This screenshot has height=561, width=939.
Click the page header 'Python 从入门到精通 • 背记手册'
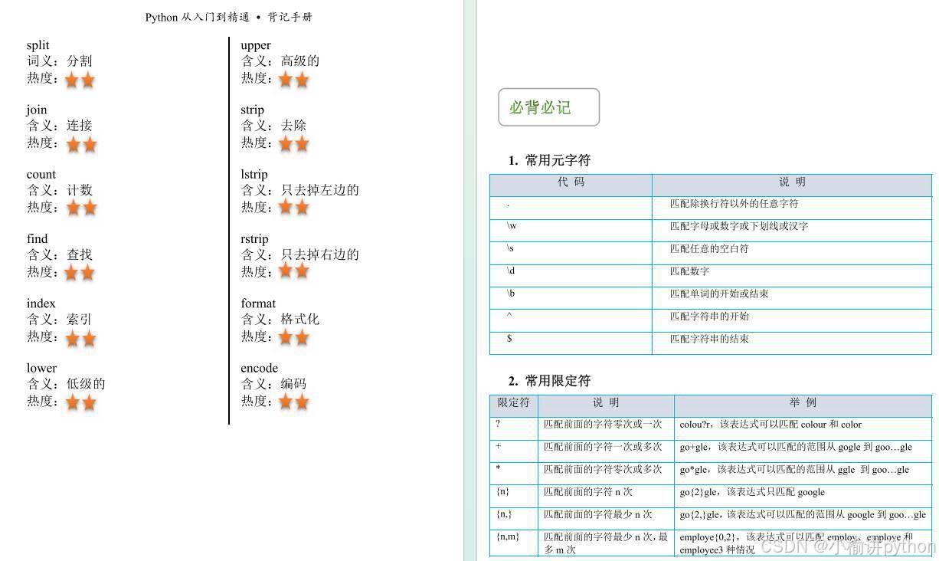[228, 17]
